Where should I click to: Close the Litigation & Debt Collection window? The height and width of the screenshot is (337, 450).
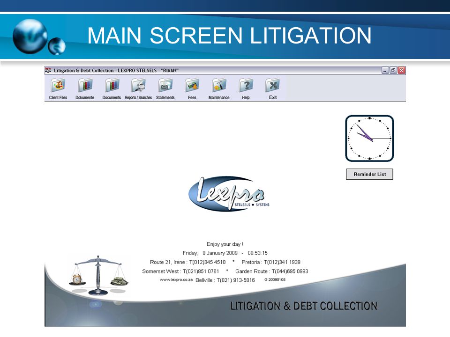pos(402,70)
